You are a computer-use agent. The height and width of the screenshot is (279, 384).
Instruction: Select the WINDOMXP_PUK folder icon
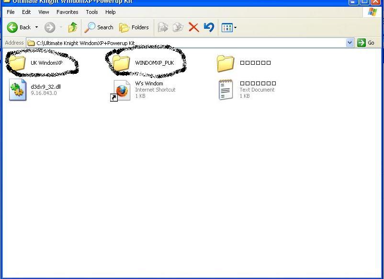coord(121,63)
